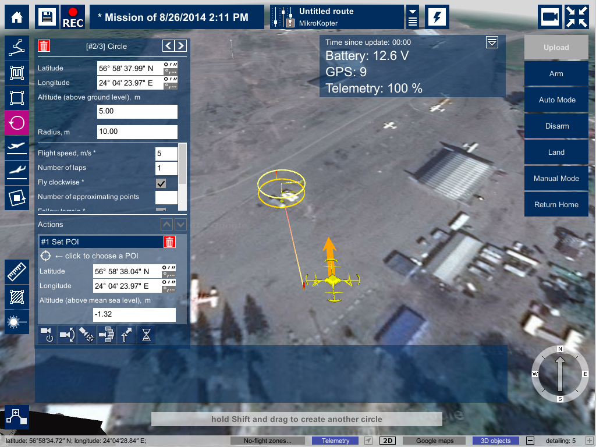The image size is (596, 447).
Task: Open No-flight zones settings
Action: (x=268, y=441)
